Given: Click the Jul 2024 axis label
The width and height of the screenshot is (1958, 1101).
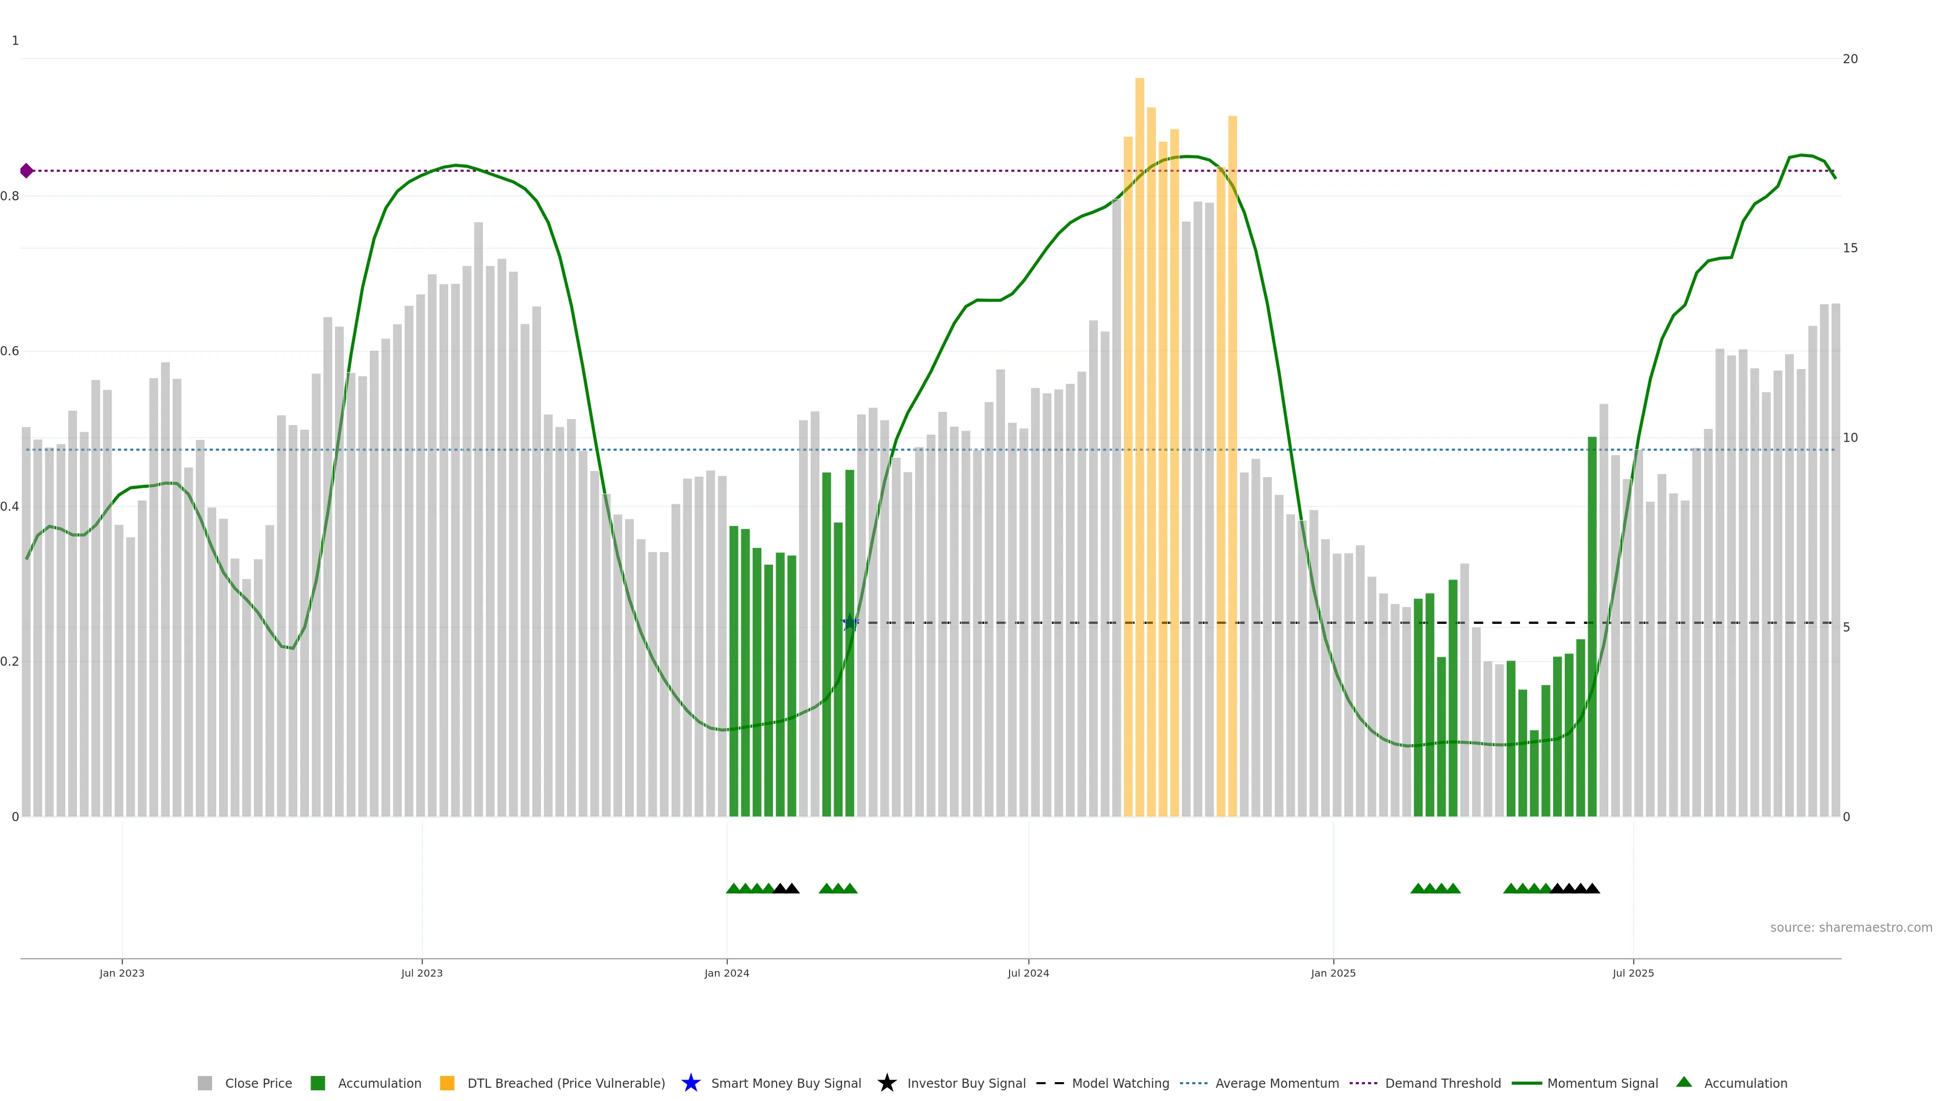Looking at the screenshot, I should (x=1027, y=974).
